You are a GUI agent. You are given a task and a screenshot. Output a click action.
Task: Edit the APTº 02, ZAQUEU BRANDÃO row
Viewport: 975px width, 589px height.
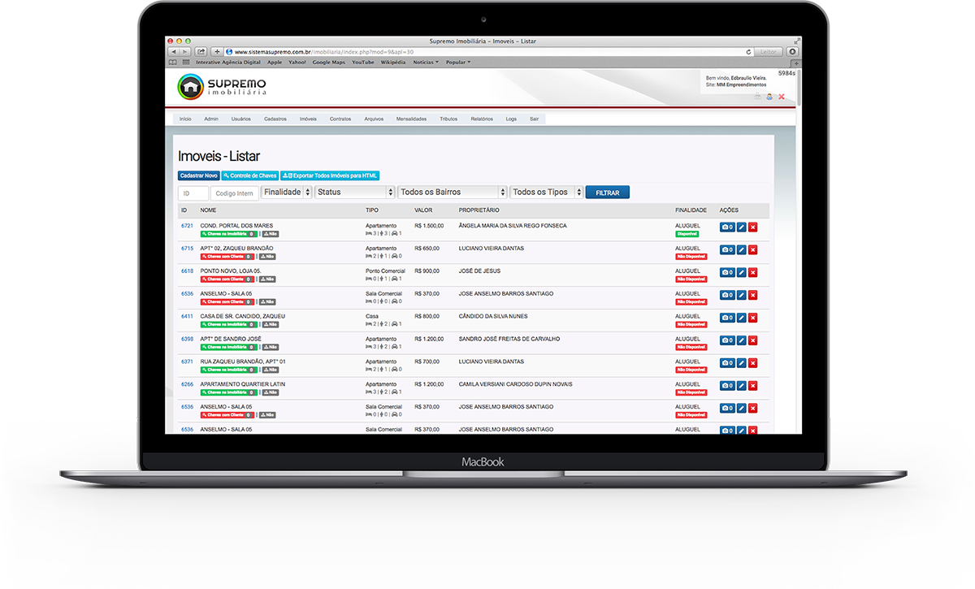pos(741,250)
